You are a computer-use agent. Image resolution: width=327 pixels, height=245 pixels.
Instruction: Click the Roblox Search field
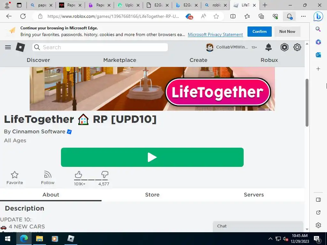coord(100,47)
